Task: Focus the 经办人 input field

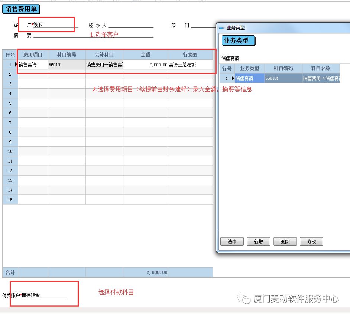Action: (x=131, y=25)
